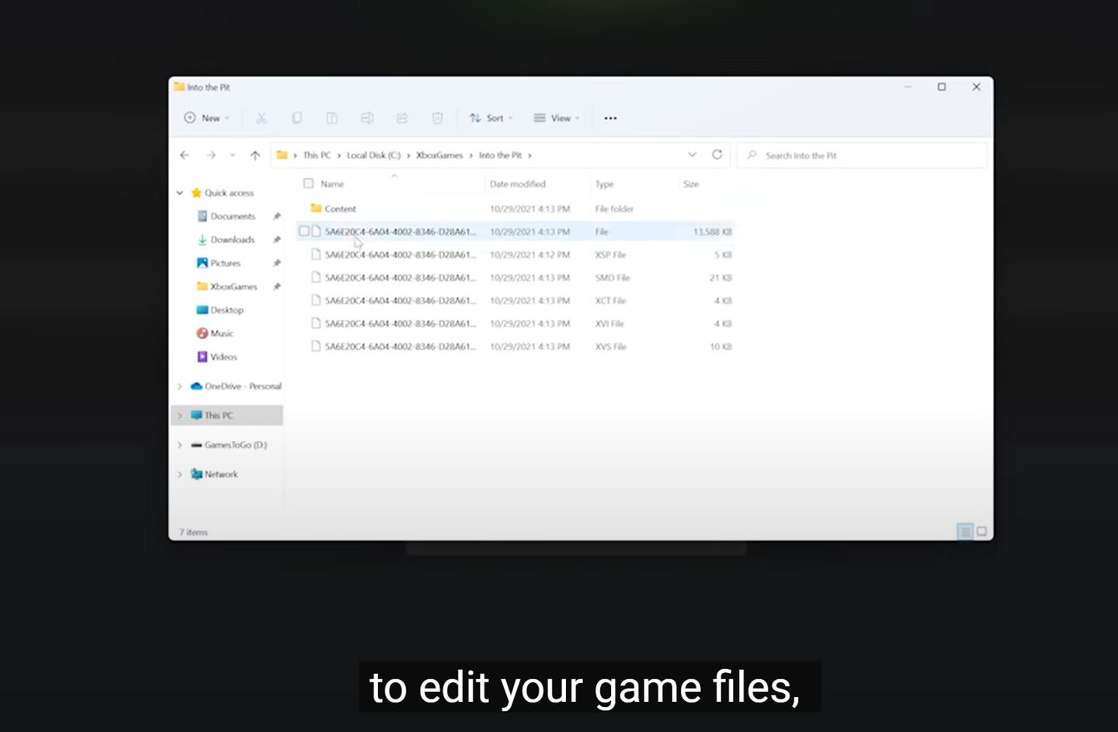Click the Delete trash icon
Image resolution: width=1118 pixels, height=732 pixels.
tap(437, 118)
